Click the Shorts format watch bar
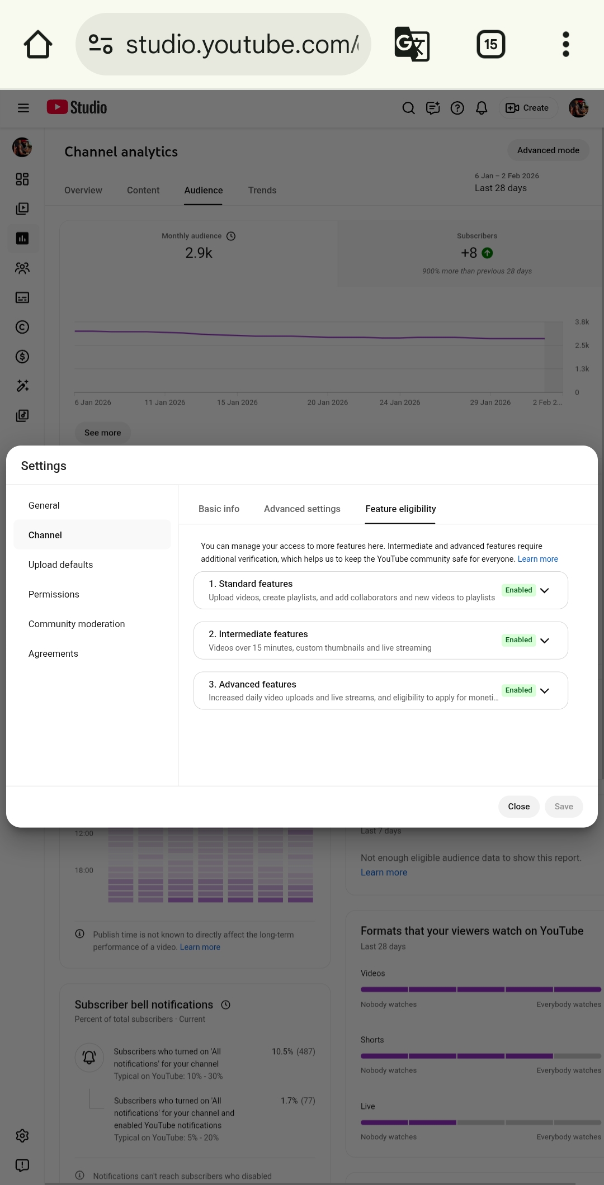The width and height of the screenshot is (604, 1185). coord(481,1056)
